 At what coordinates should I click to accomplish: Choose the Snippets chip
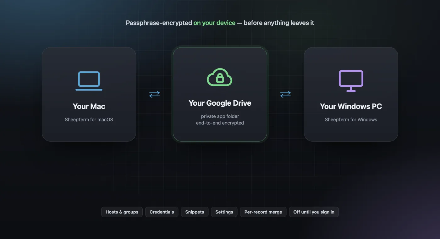[x=195, y=212]
